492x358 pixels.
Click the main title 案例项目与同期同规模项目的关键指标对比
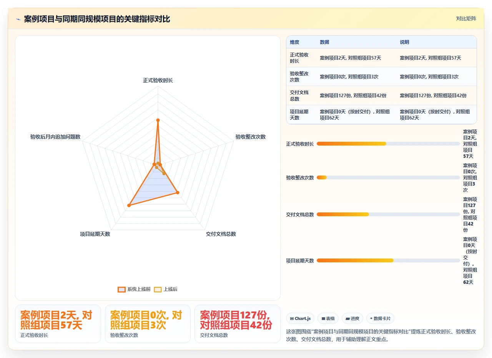tap(97, 19)
